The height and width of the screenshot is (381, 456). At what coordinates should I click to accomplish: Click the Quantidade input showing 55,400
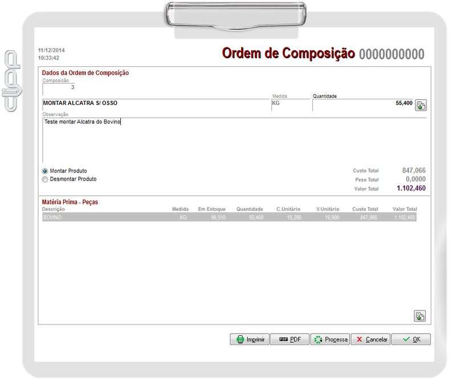363,103
